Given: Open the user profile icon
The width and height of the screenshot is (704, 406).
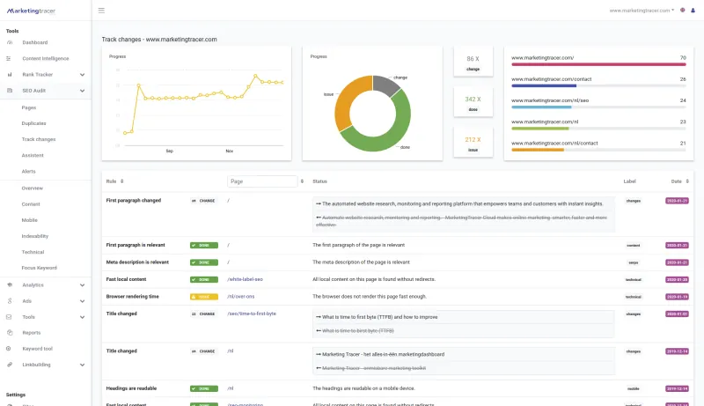Looking at the screenshot, I should [x=693, y=10].
